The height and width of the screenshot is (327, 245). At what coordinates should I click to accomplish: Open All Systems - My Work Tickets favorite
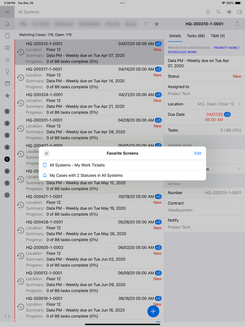(x=122, y=165)
